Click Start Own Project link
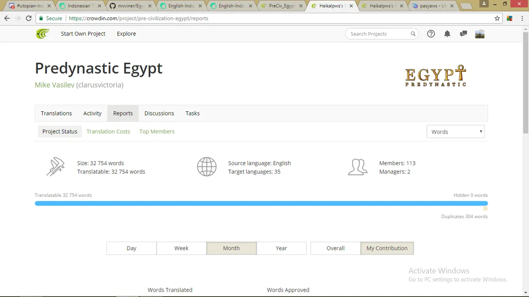The image size is (529, 297). tap(83, 34)
